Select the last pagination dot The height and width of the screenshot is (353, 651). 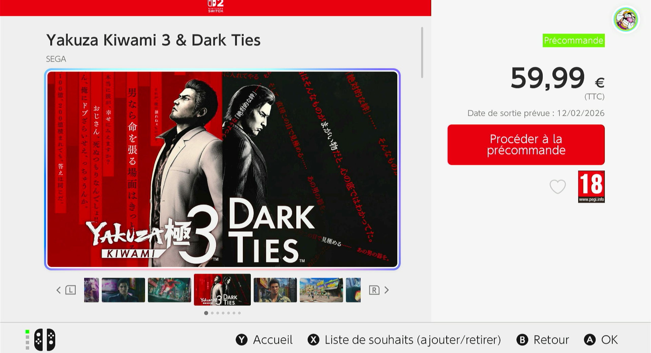tap(239, 313)
